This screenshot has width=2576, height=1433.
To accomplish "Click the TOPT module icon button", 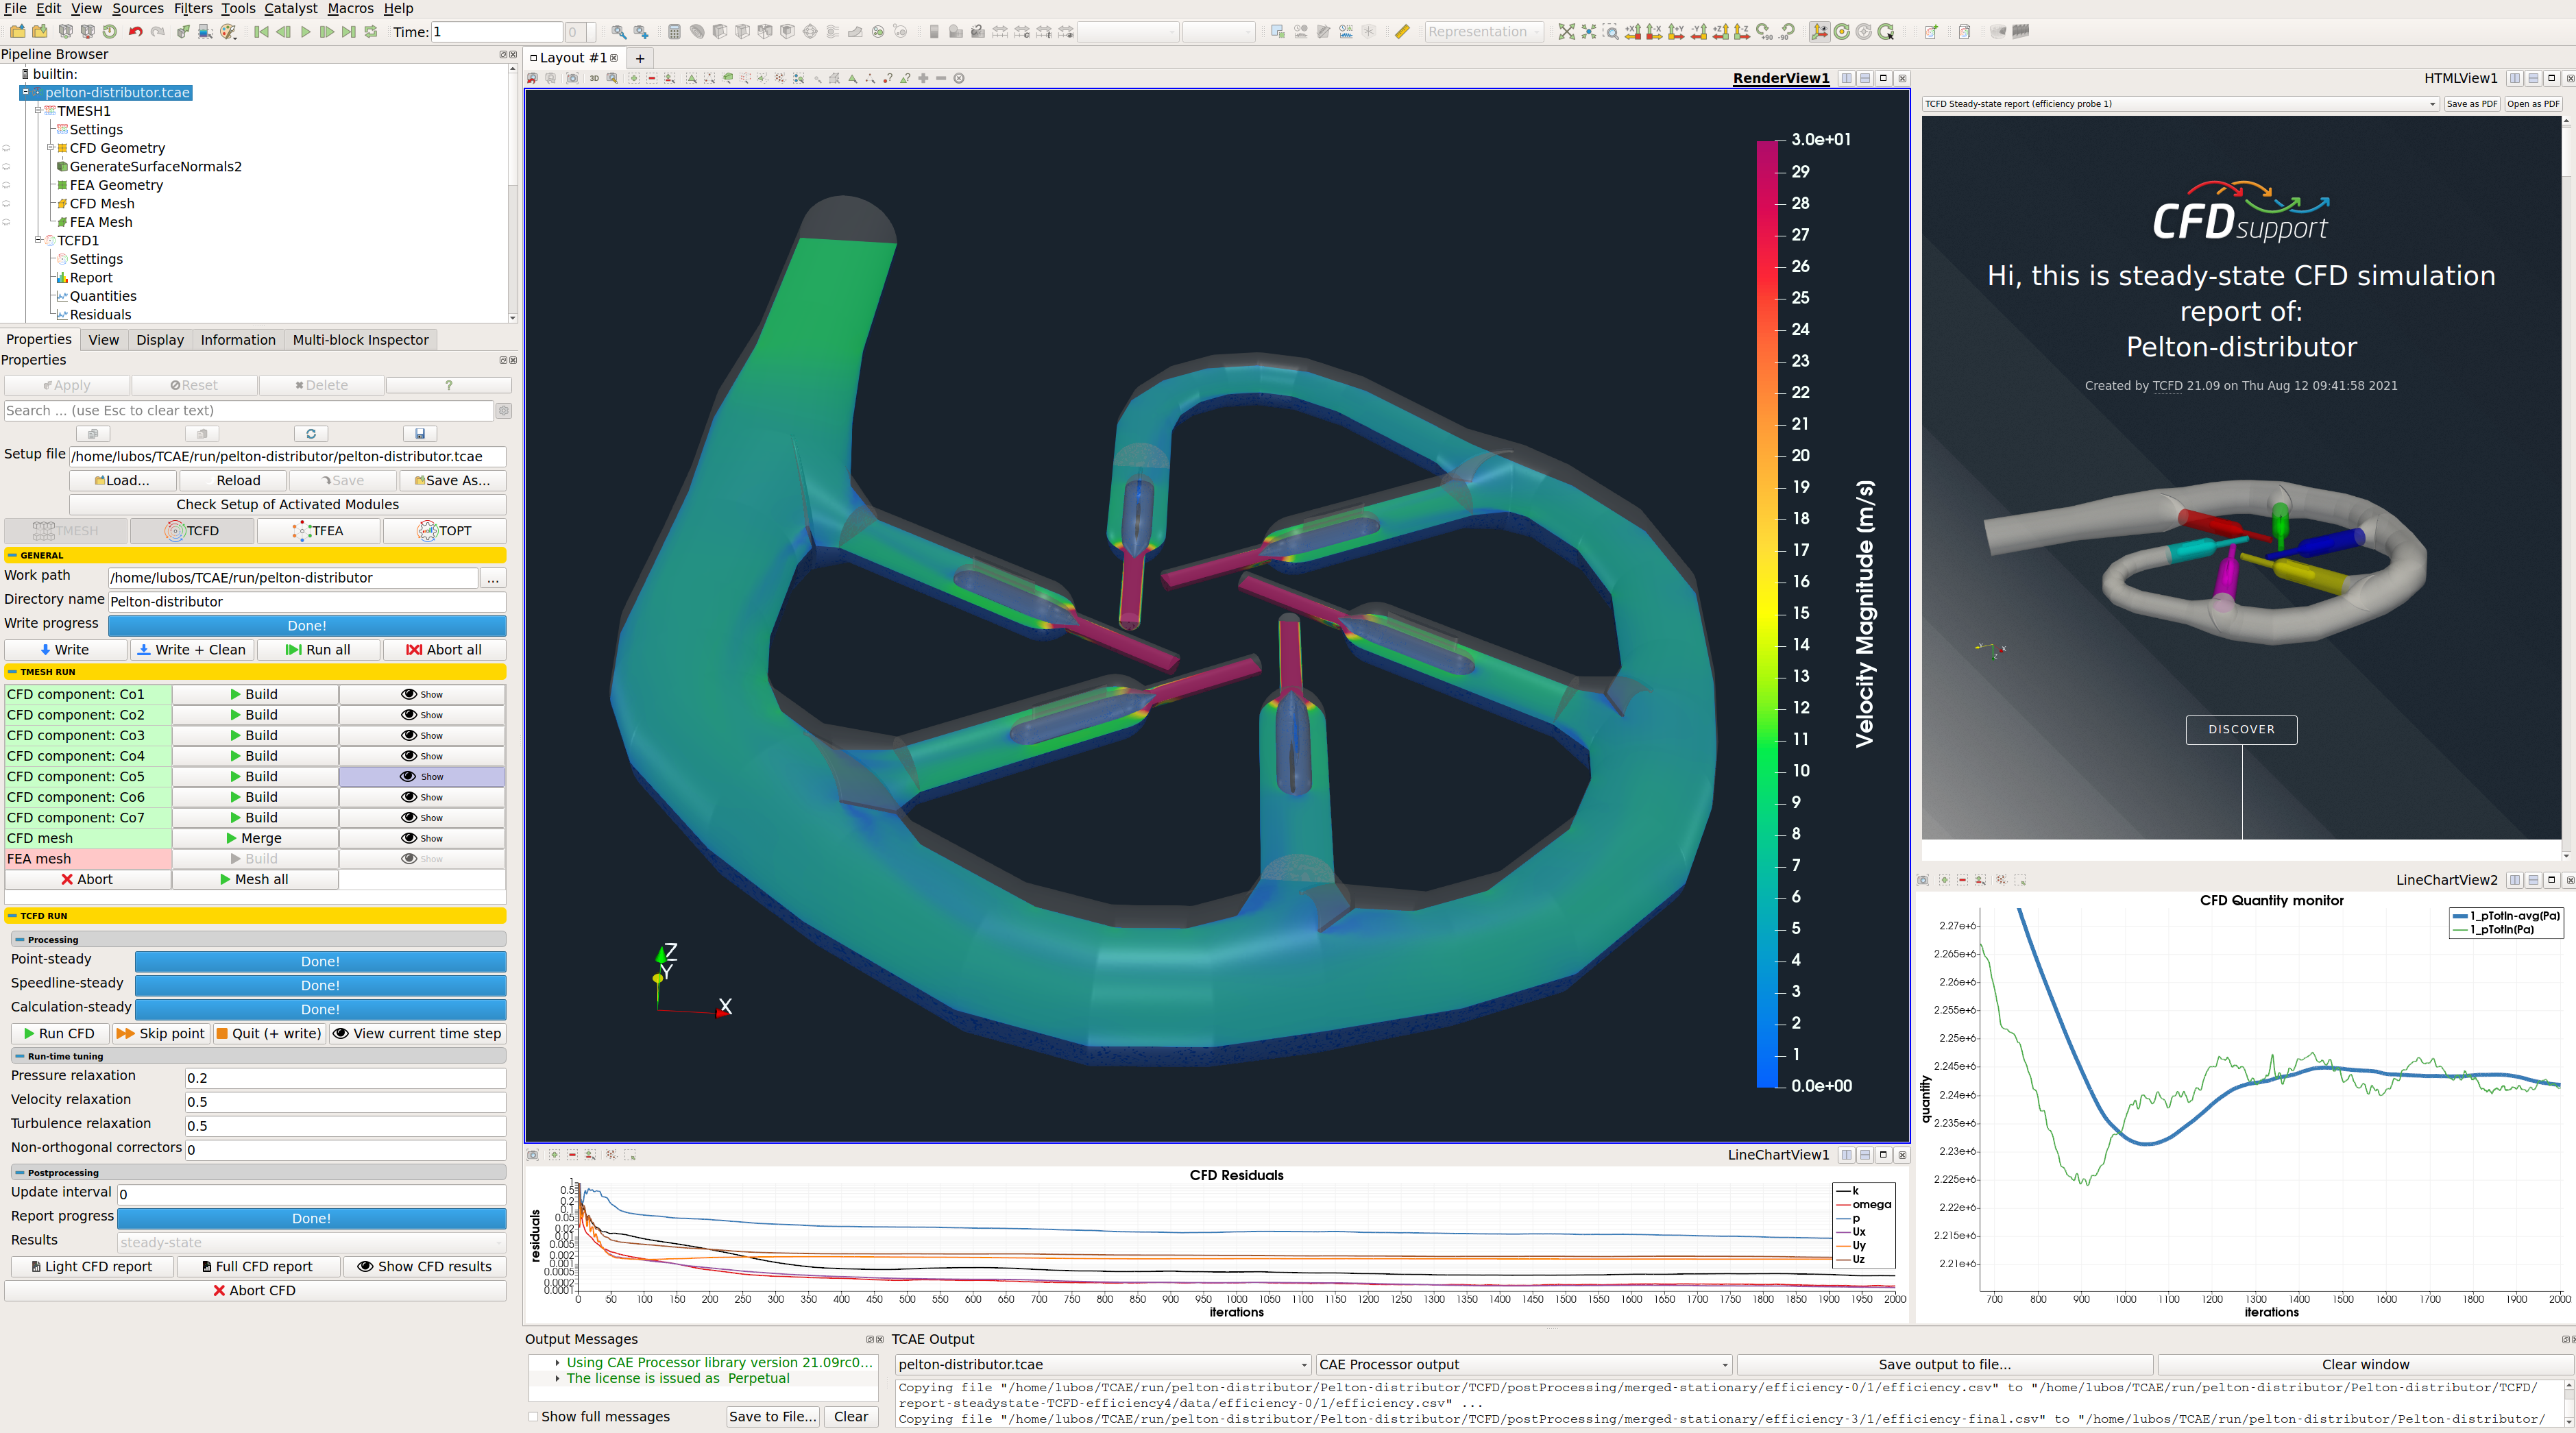I will point(444,531).
